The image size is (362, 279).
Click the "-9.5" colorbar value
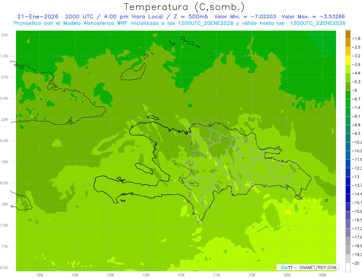click(356, 133)
